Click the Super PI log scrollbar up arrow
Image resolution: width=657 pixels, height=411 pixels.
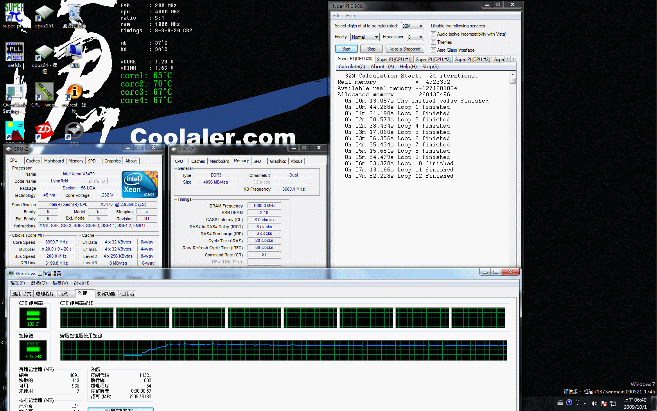513,74
